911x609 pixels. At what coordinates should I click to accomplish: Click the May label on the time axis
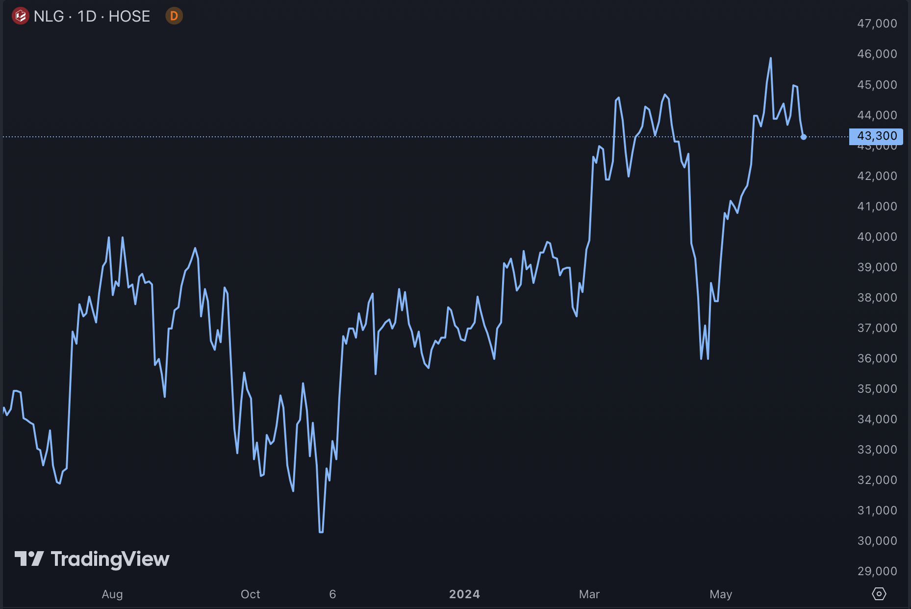coord(720,594)
